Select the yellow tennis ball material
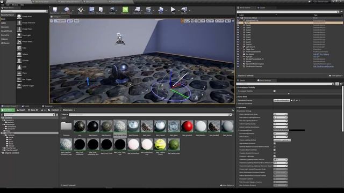344x193 pixels. 160,144
